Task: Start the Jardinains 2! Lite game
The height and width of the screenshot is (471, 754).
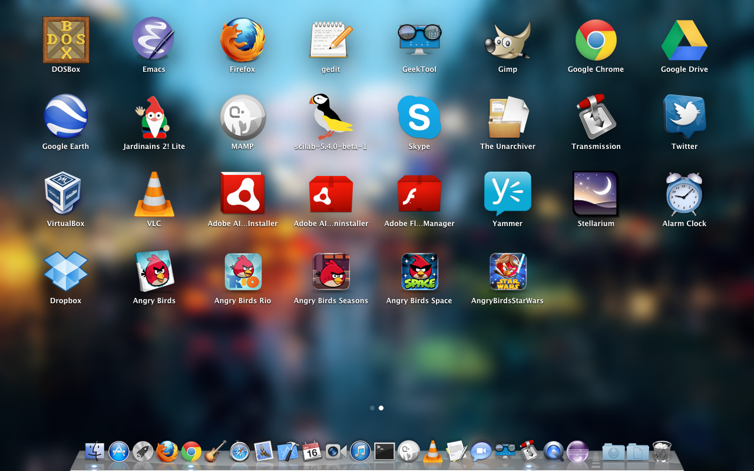Action: pyautogui.click(x=154, y=117)
